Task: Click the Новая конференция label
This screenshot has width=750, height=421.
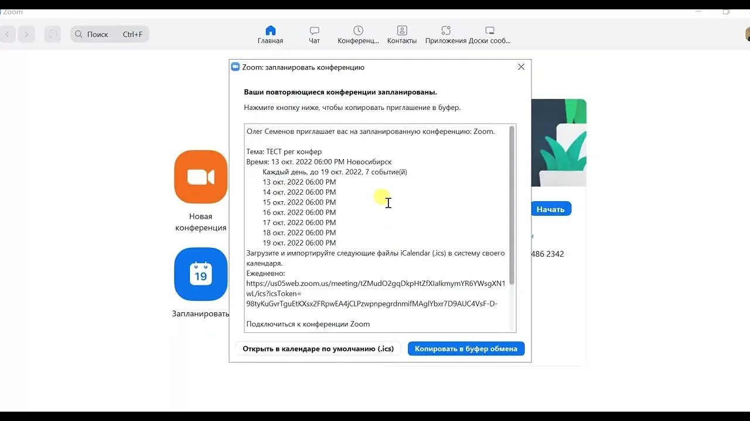Action: [200, 222]
